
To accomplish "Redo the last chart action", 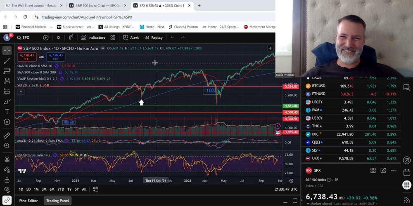I will point(183,37).
